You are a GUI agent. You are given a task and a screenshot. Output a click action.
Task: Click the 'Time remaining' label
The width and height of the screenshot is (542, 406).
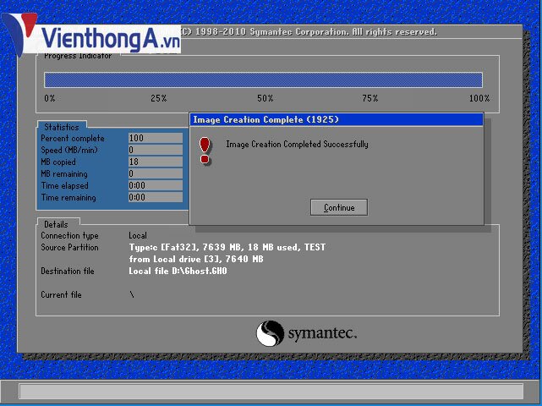pos(68,197)
